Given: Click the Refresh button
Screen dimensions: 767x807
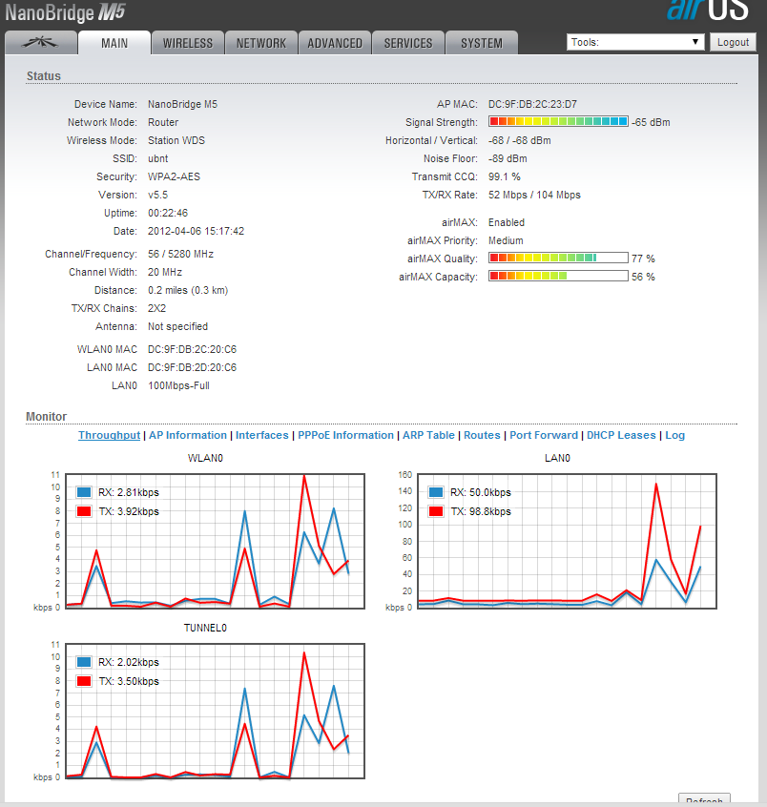Looking at the screenshot, I should [x=704, y=799].
